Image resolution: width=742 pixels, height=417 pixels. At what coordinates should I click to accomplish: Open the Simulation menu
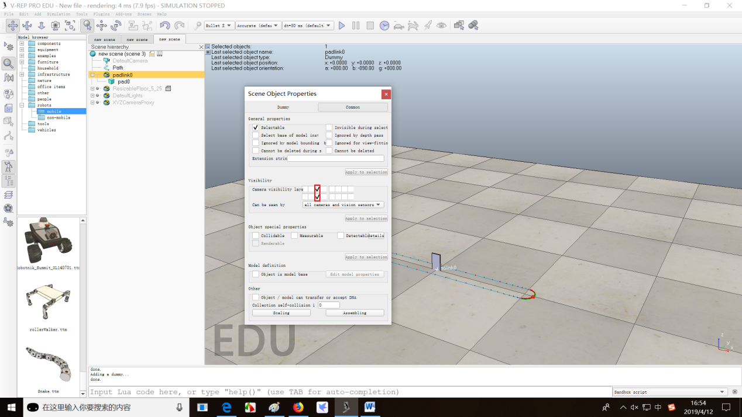[59, 14]
